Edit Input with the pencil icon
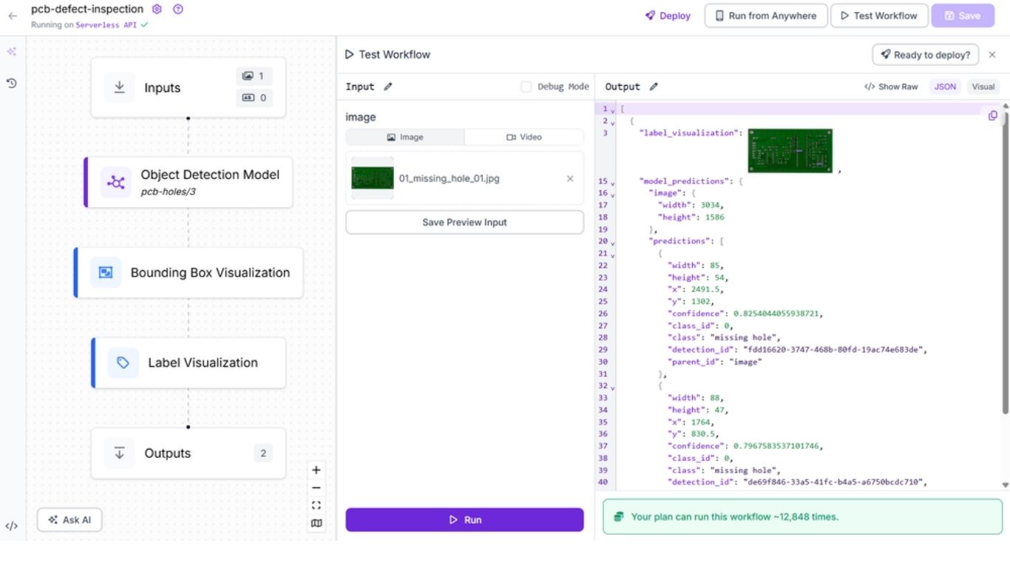 388,87
